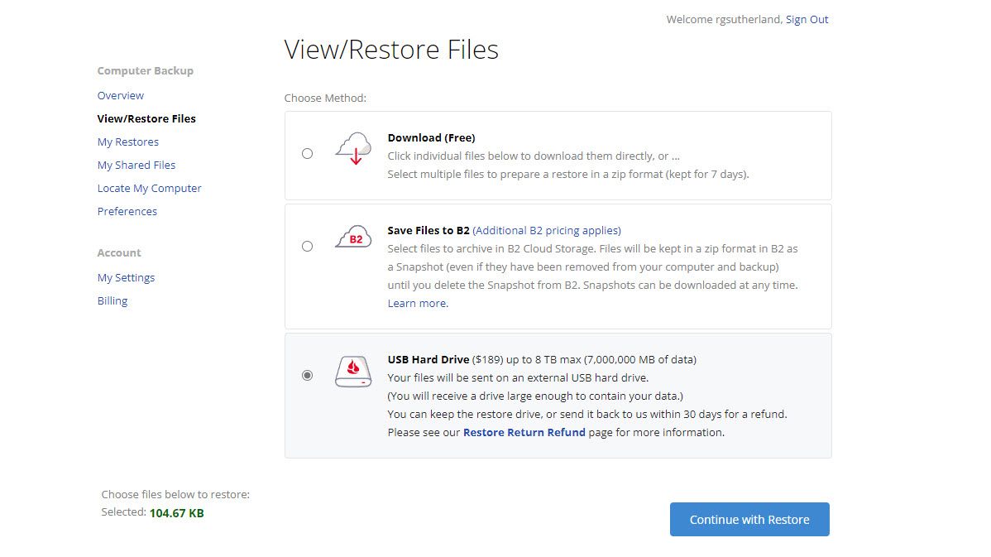This screenshot has width=991, height=557.
Task: Open My Shared Files
Action: pyautogui.click(x=136, y=165)
